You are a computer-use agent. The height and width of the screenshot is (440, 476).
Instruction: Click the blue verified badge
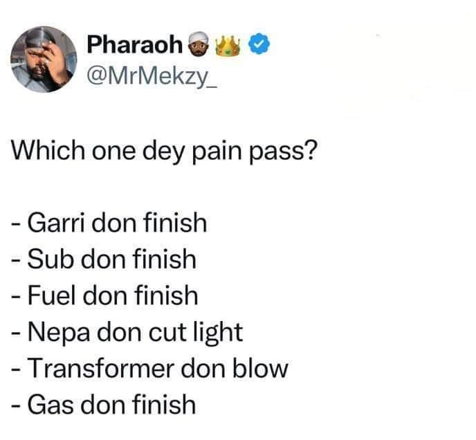pyautogui.click(x=259, y=44)
